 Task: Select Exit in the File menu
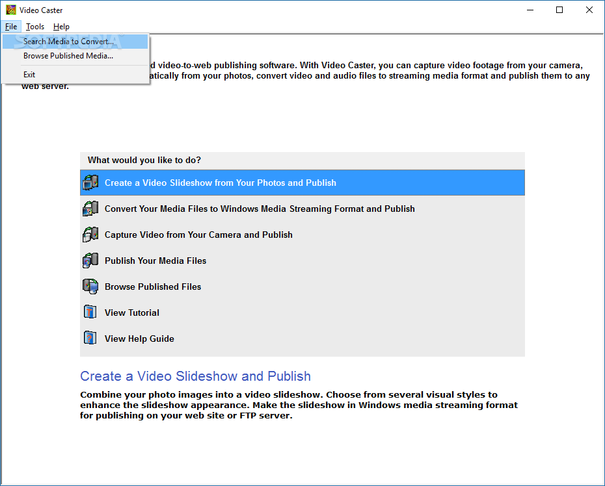pos(75,75)
